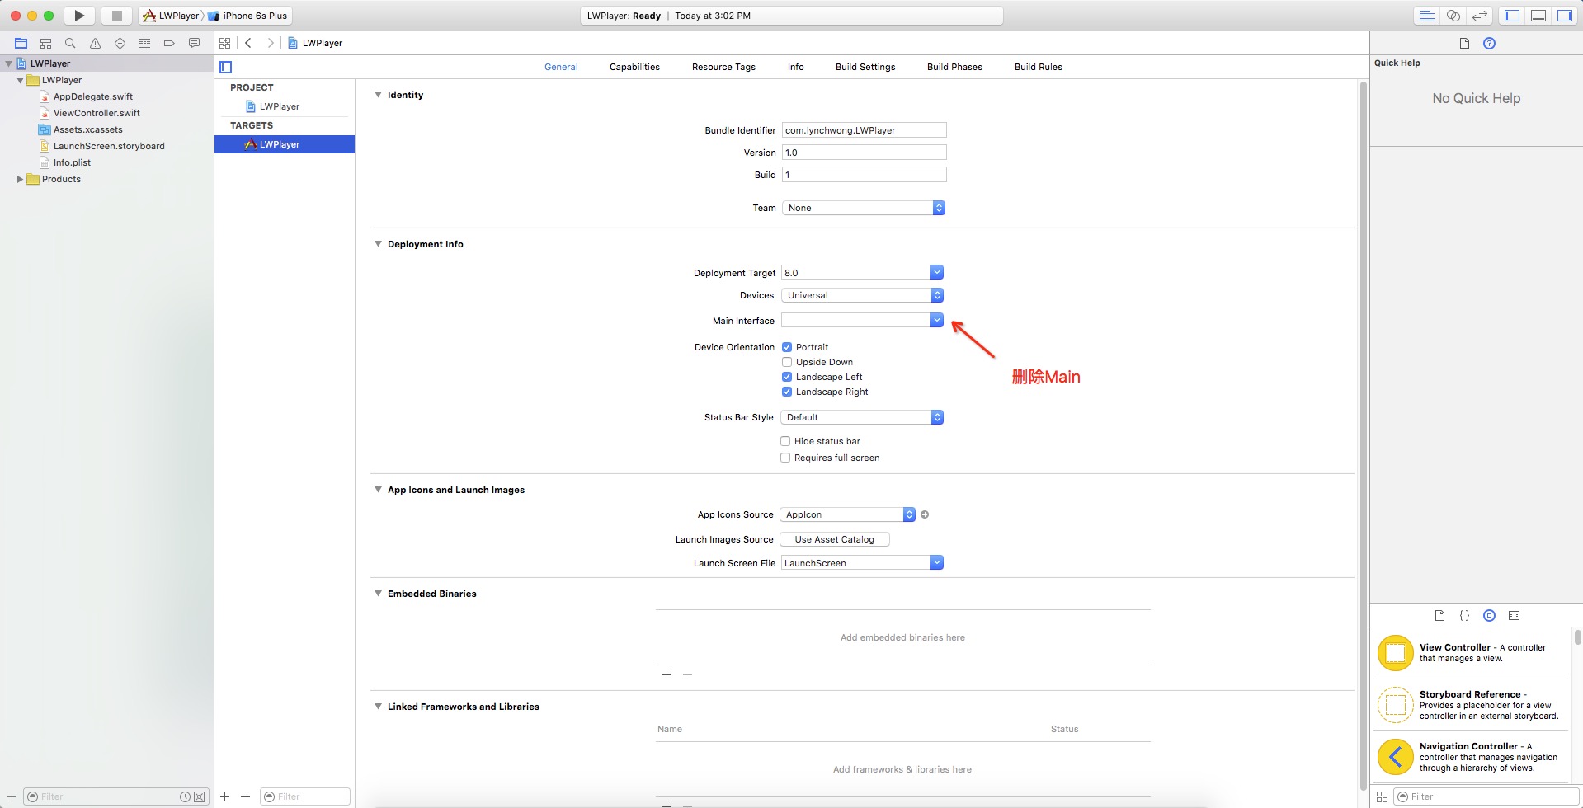Click the Bundle Identifier input field
1583x808 pixels.
[x=864, y=130]
